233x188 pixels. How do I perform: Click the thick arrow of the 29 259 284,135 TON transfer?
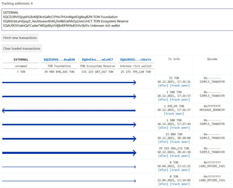click(x=69, y=153)
